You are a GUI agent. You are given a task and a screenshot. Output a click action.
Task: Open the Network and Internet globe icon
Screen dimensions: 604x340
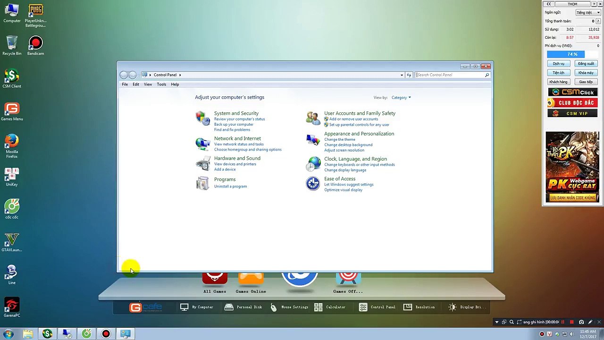pos(202,143)
